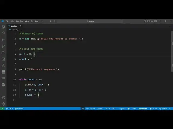Open the Remote Explorer view

(3, 59)
